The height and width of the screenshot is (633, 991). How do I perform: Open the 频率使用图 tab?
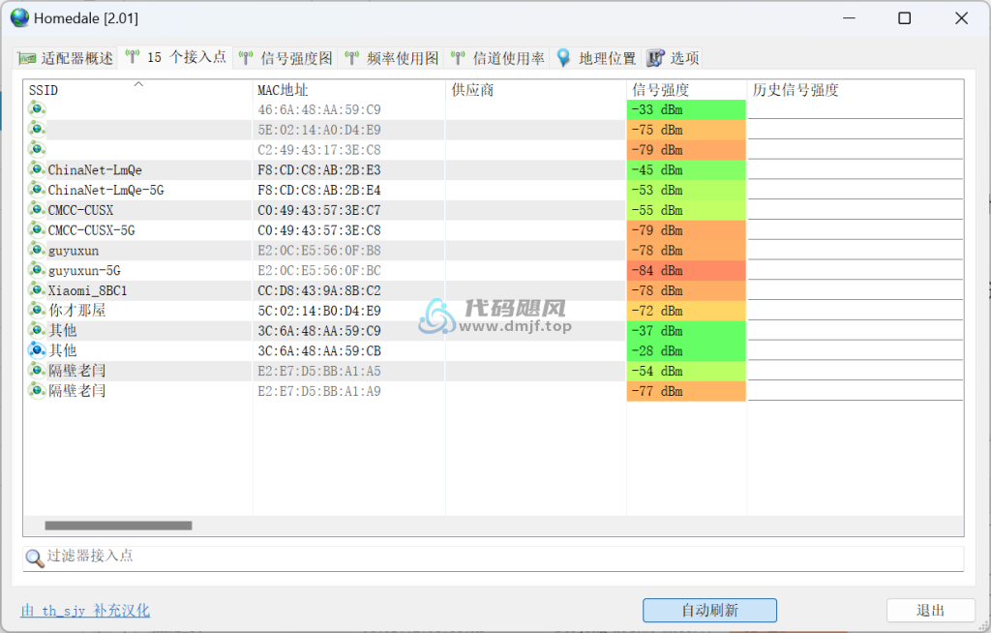[391, 58]
